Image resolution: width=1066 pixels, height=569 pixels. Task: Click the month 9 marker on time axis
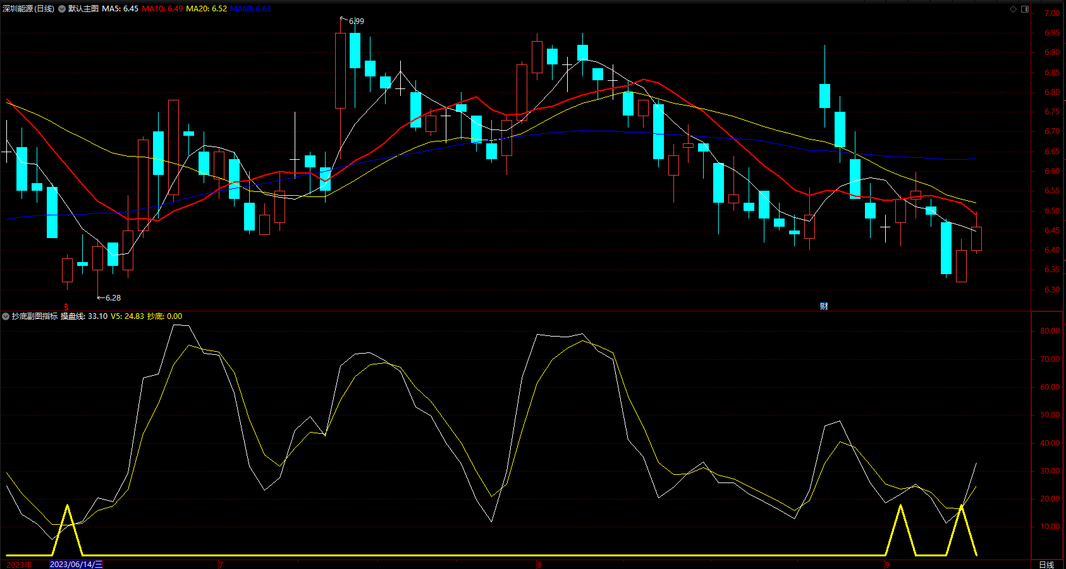(888, 565)
